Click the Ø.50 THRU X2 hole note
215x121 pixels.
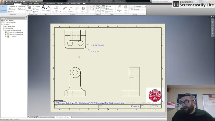click(x=99, y=45)
